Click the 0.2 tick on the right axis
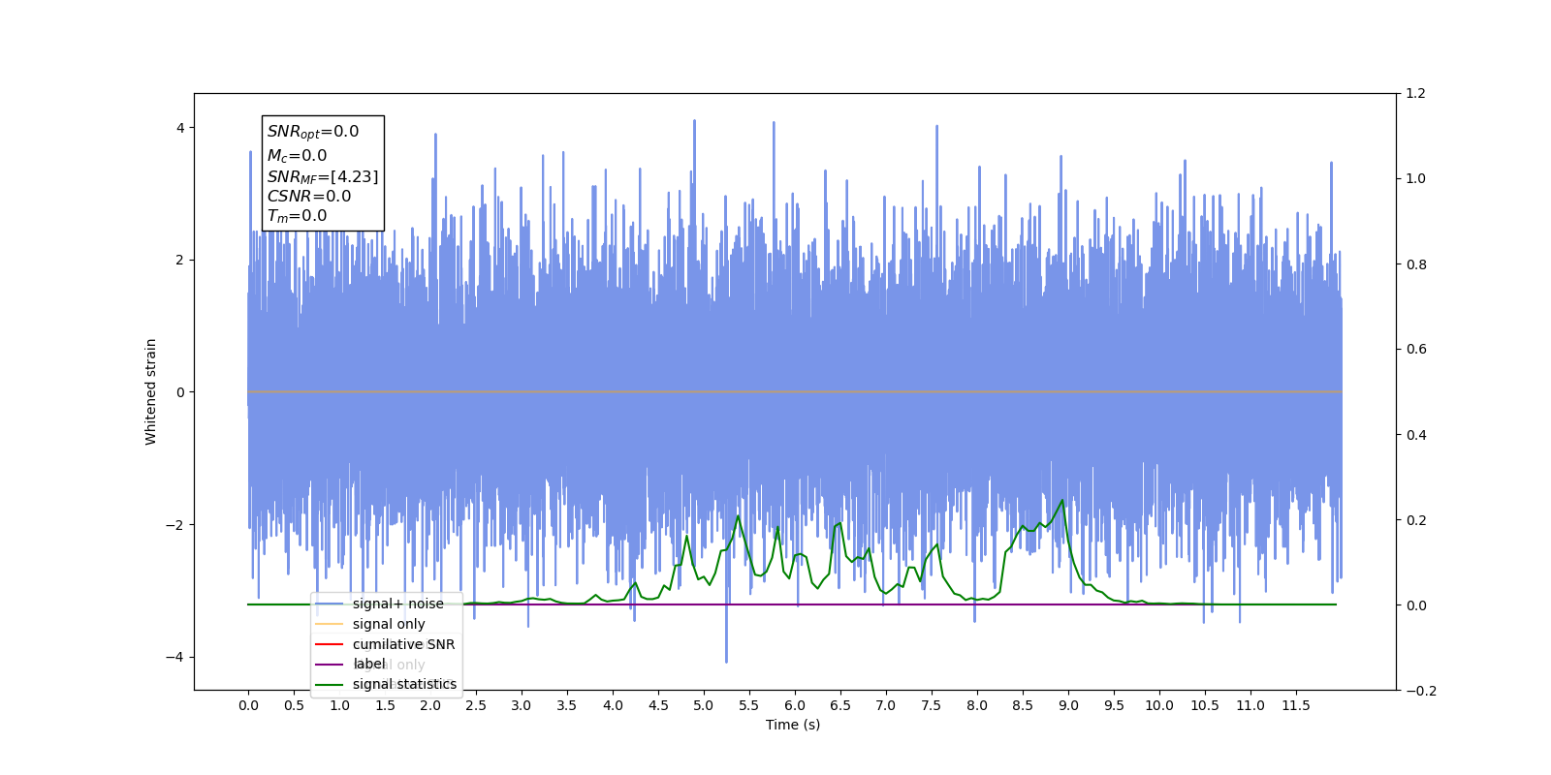This screenshot has height=775, width=1551. tap(1416, 520)
